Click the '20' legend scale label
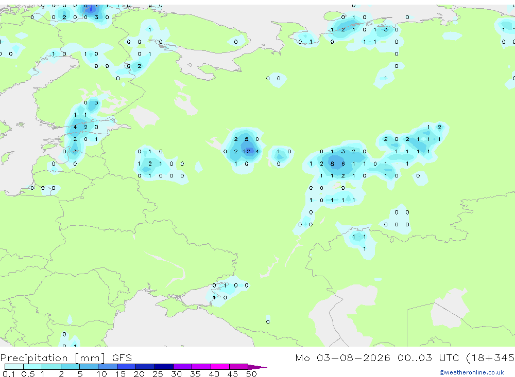 coord(139,374)
